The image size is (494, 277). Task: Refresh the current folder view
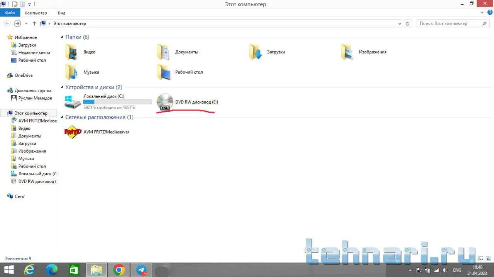408,24
